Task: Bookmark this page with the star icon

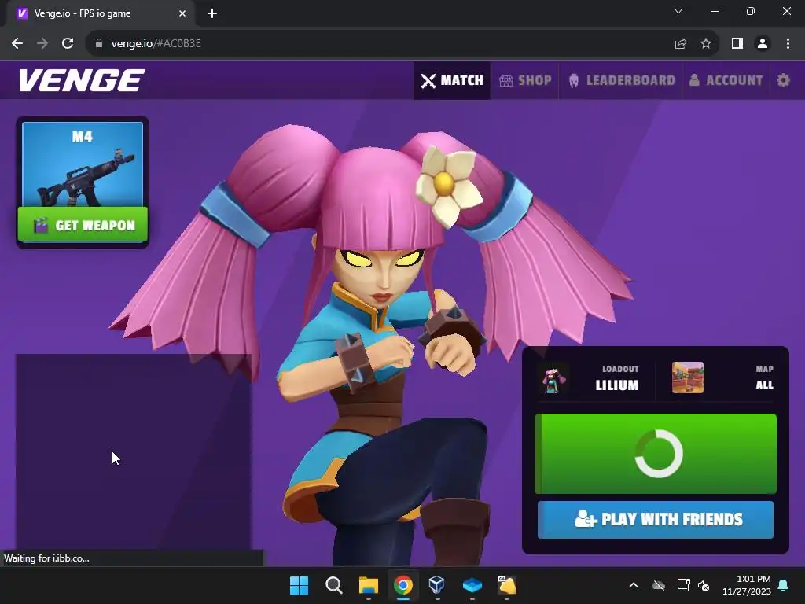Action: point(706,44)
